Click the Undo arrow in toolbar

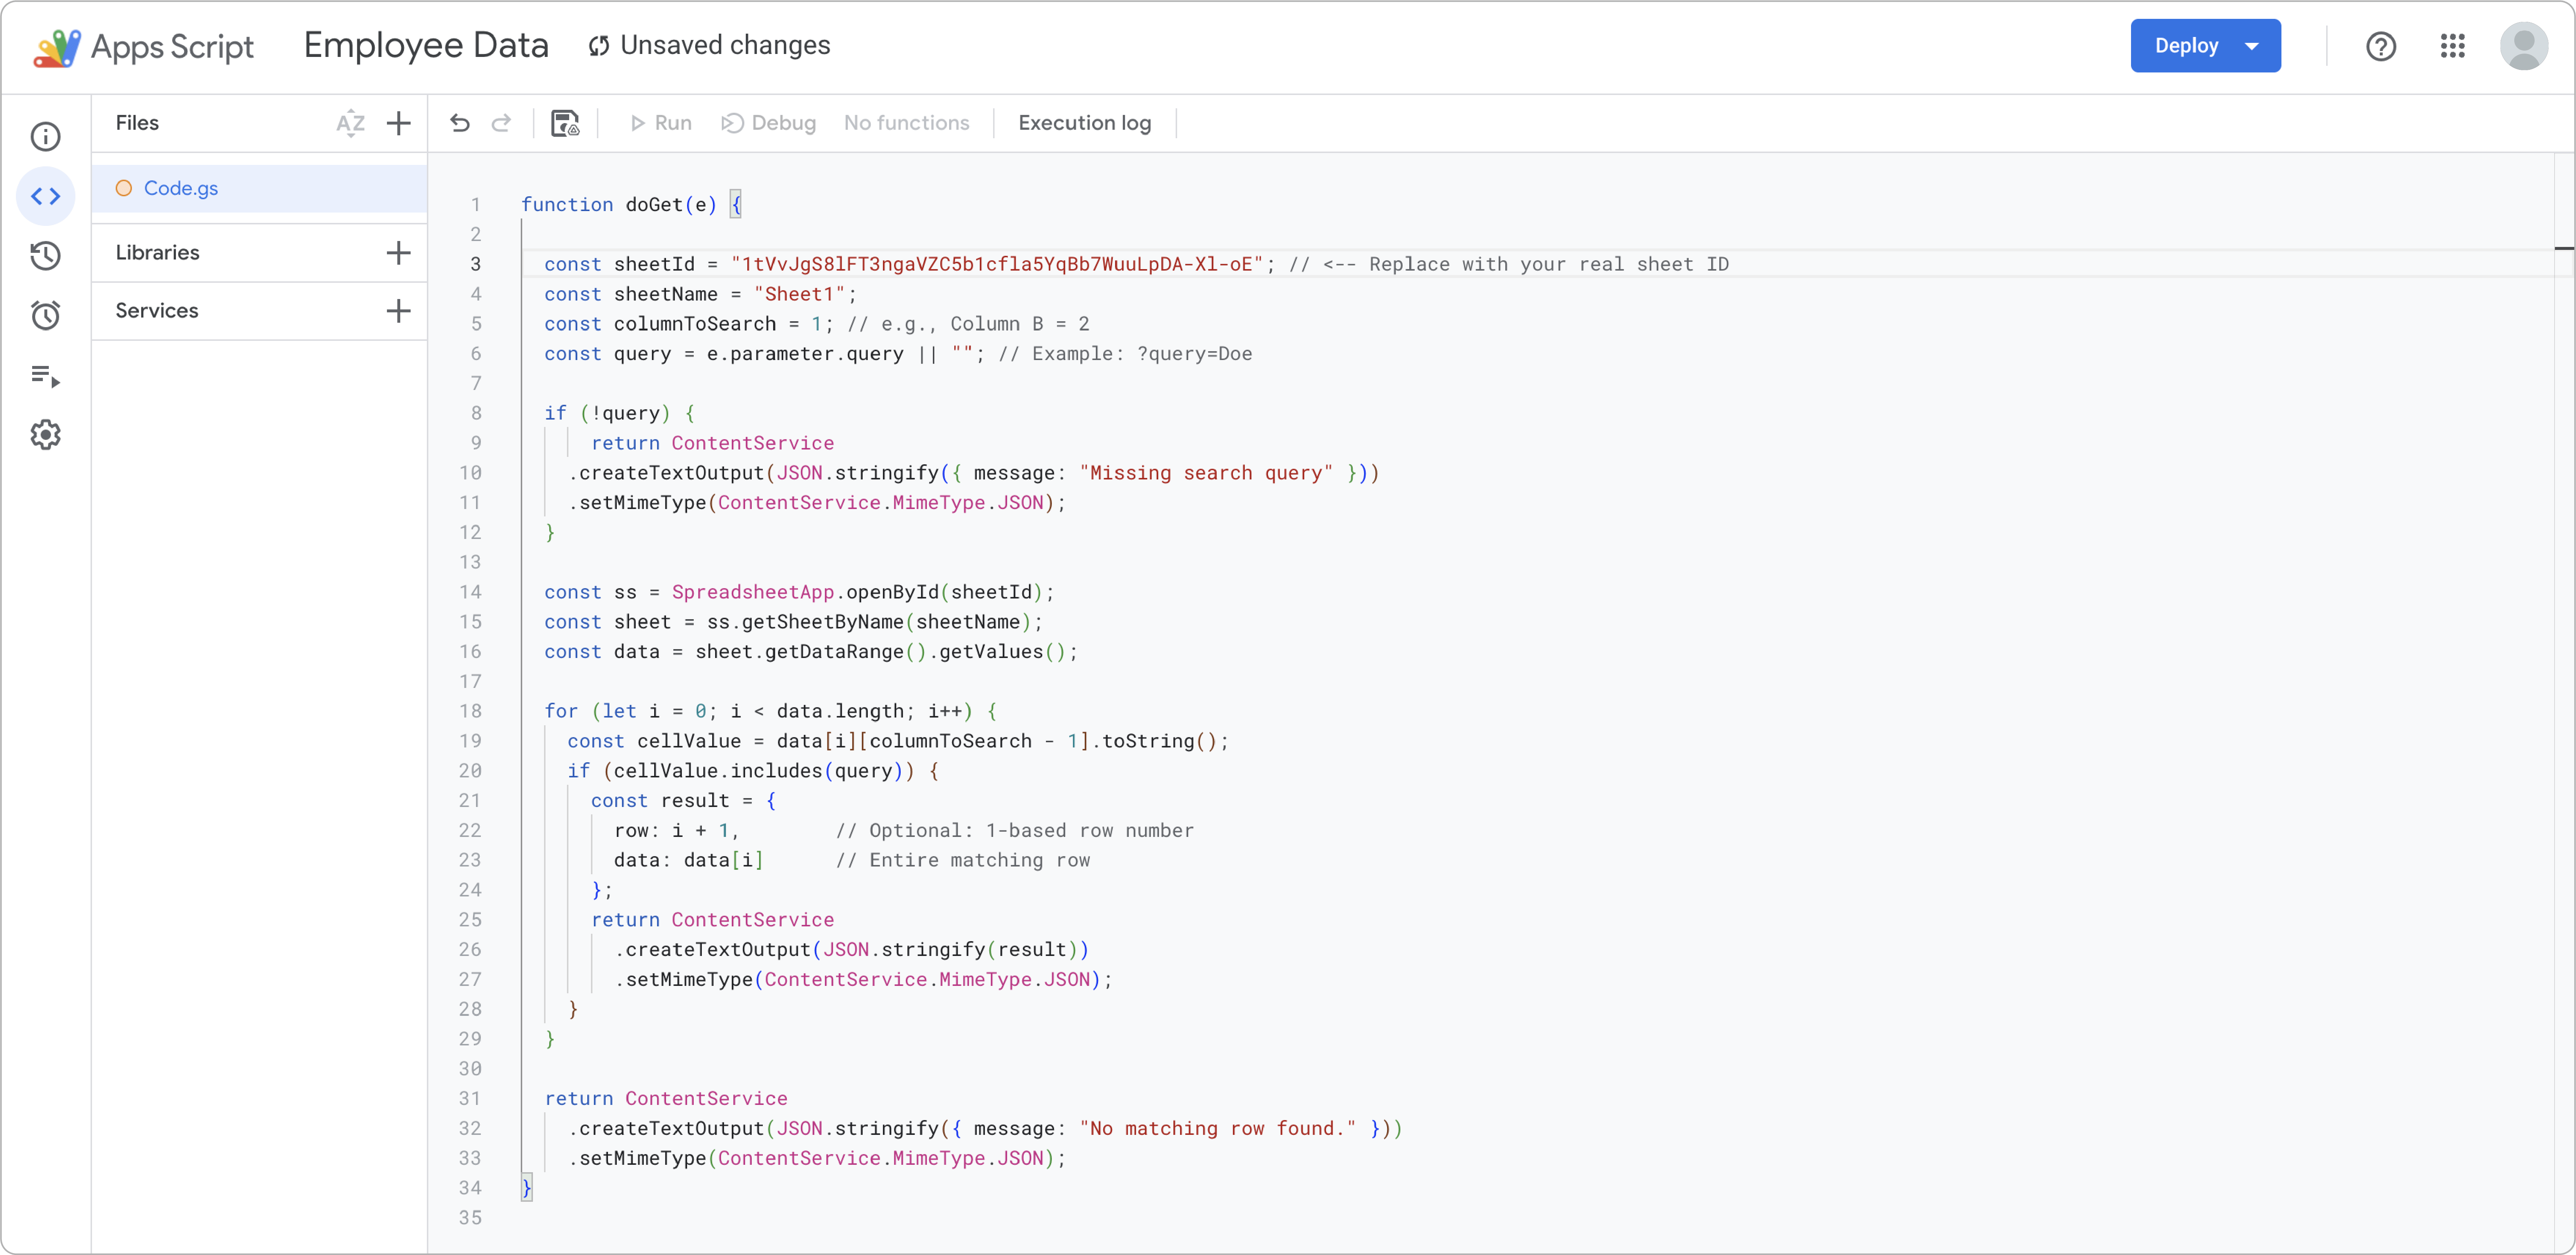(x=460, y=123)
